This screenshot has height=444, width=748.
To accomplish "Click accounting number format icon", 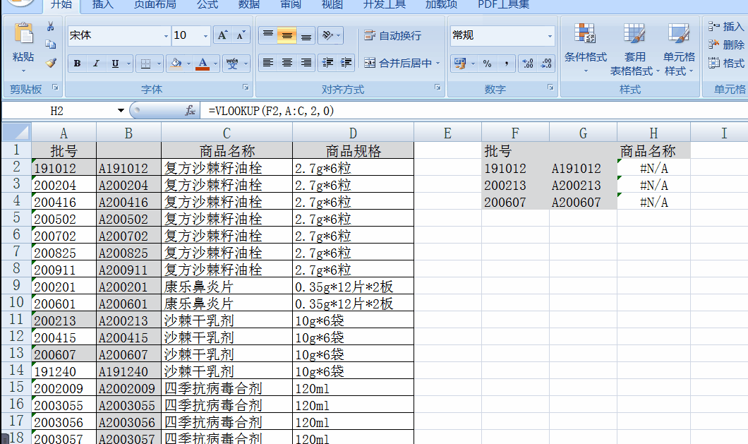I will (460, 64).
